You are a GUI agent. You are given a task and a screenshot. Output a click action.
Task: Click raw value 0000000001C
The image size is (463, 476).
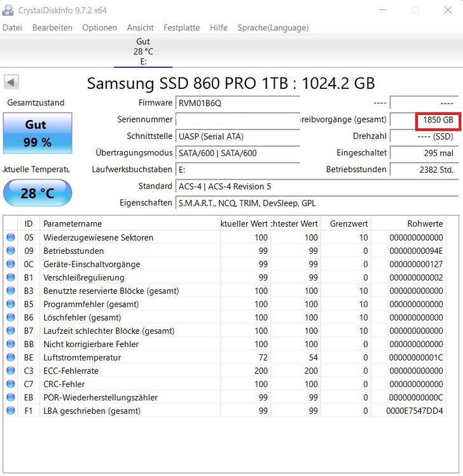[x=416, y=357]
